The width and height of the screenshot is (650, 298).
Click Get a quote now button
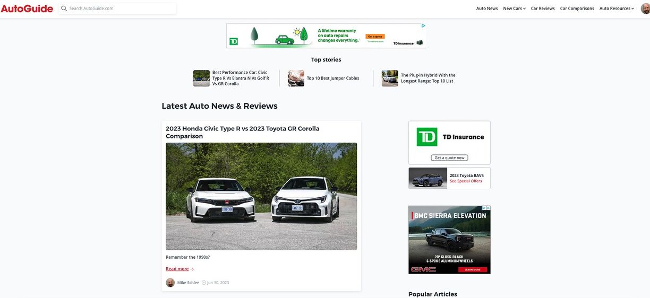coord(449,158)
